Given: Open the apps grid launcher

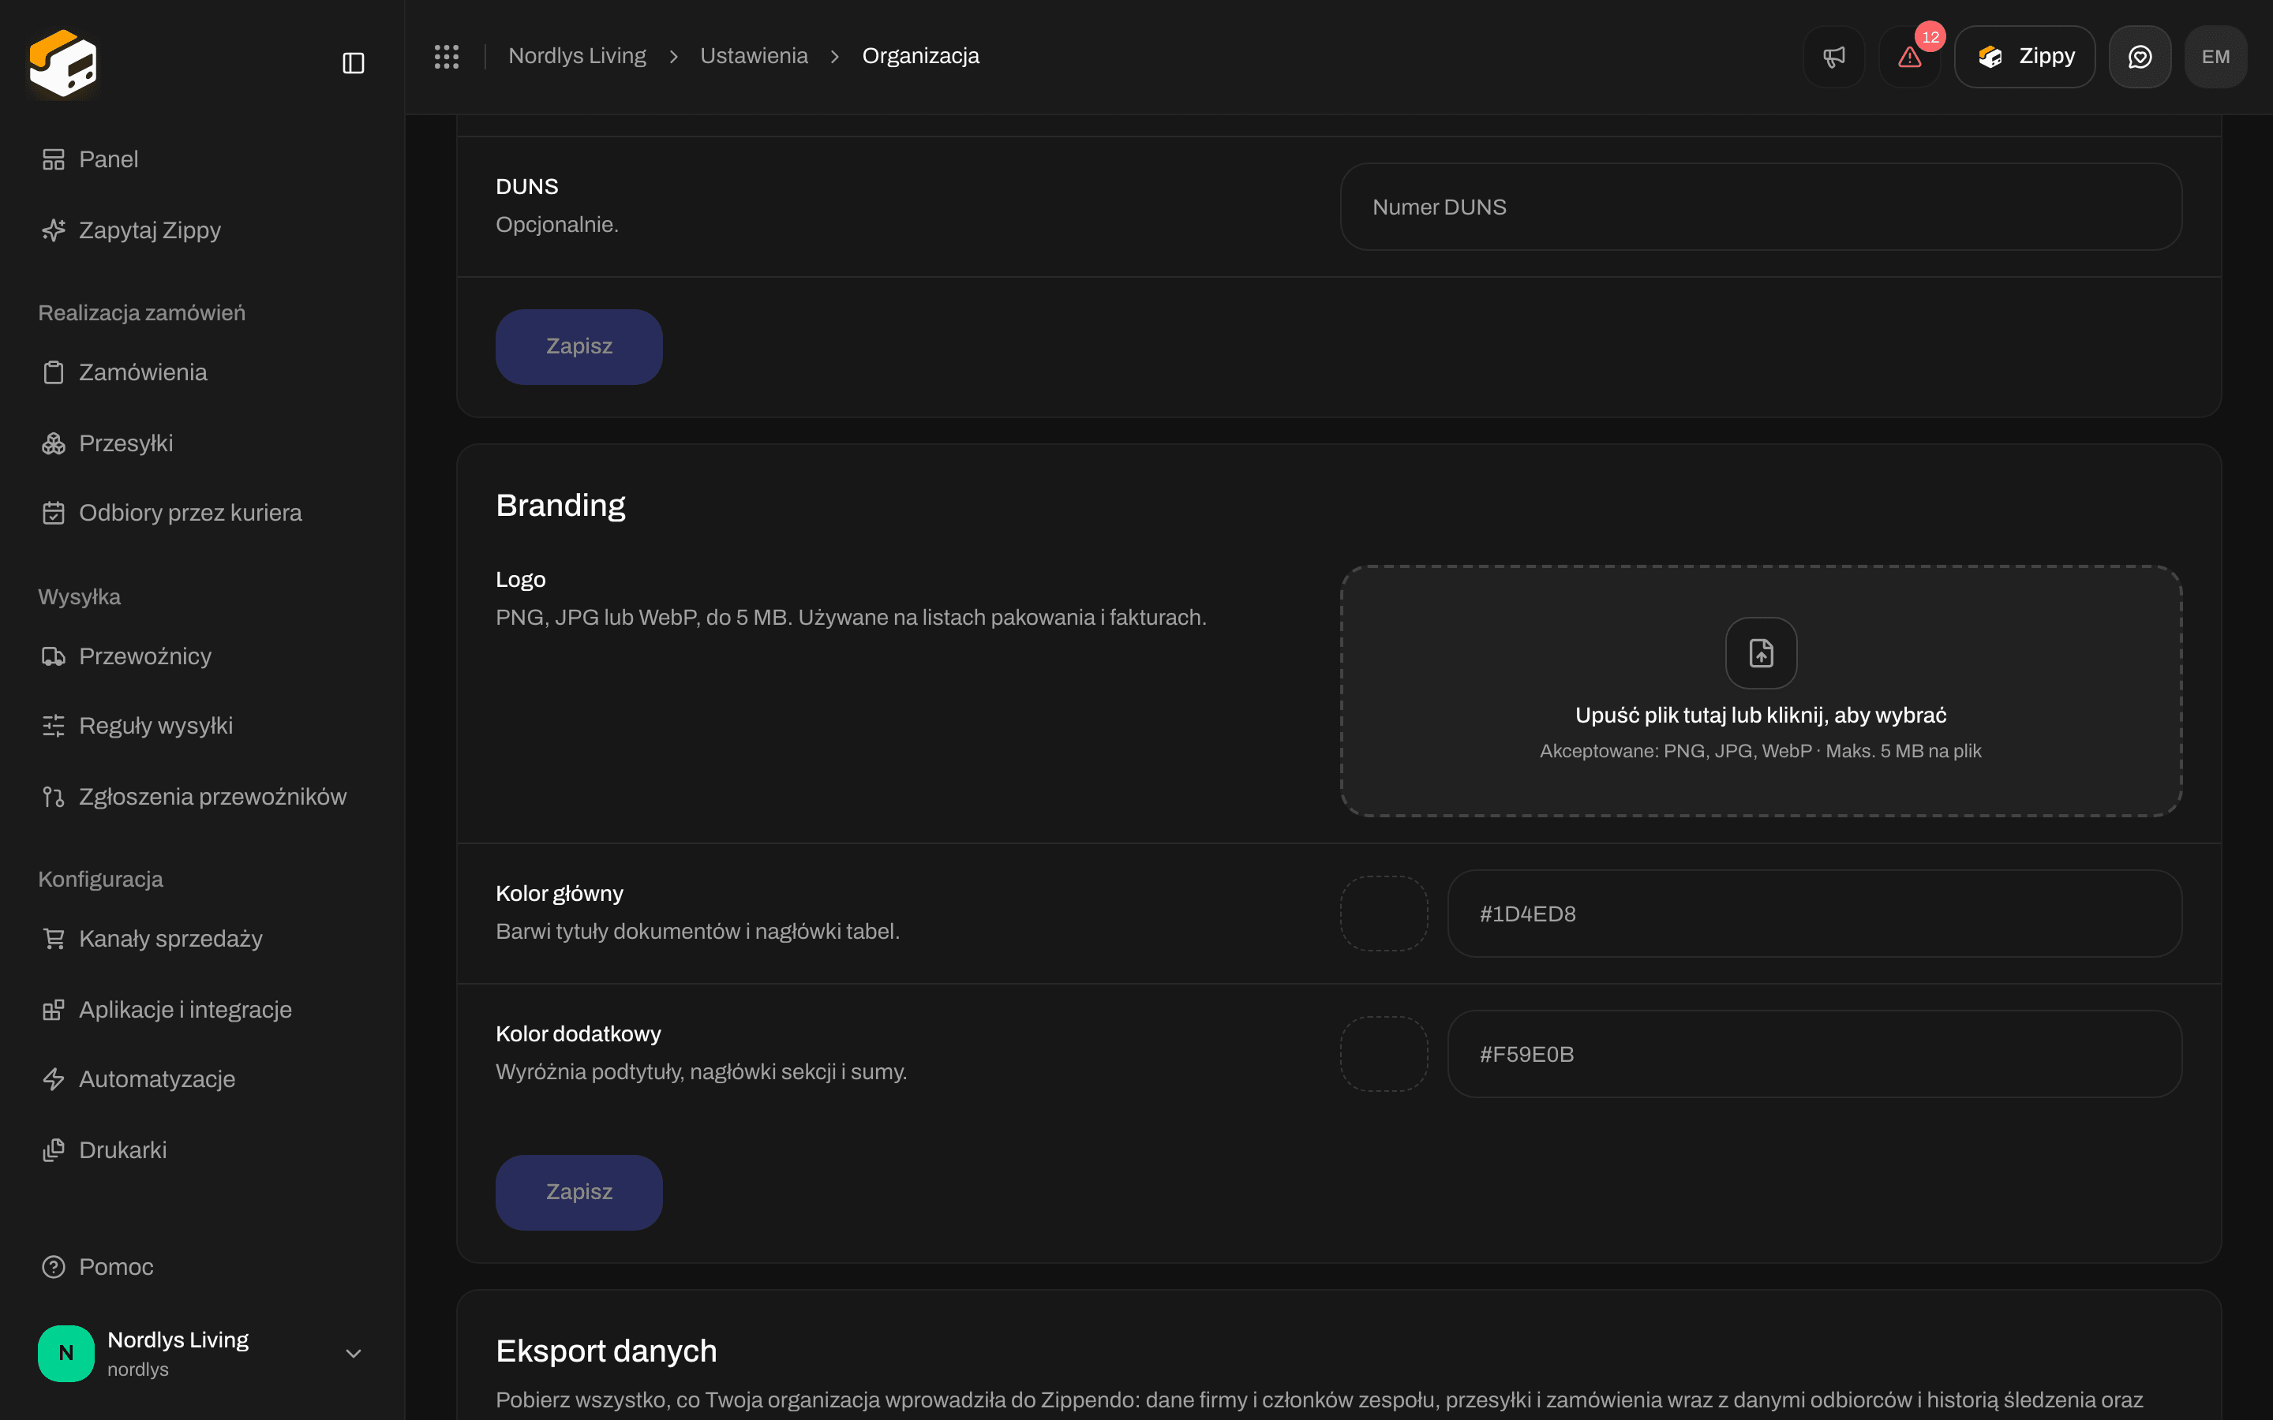Looking at the screenshot, I should click(x=446, y=56).
